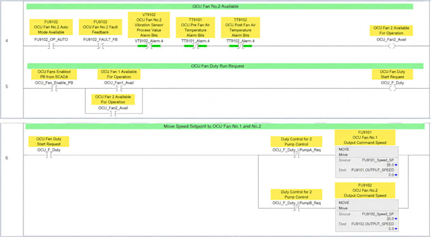
Task: Click the OCU_Fan1_Avail tag name
Action: 119,83
